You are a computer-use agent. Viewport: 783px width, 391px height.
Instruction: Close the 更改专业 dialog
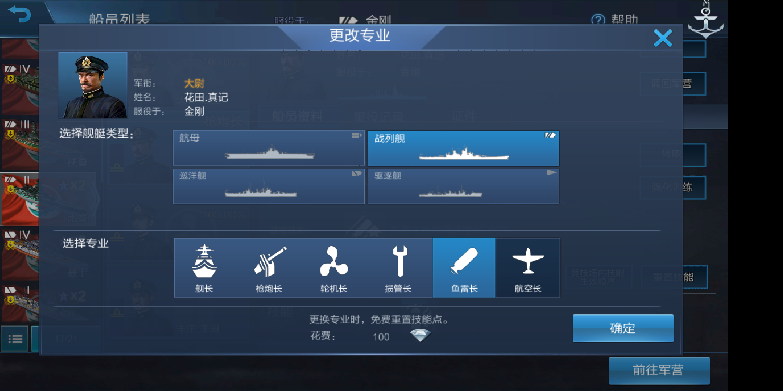click(x=663, y=38)
